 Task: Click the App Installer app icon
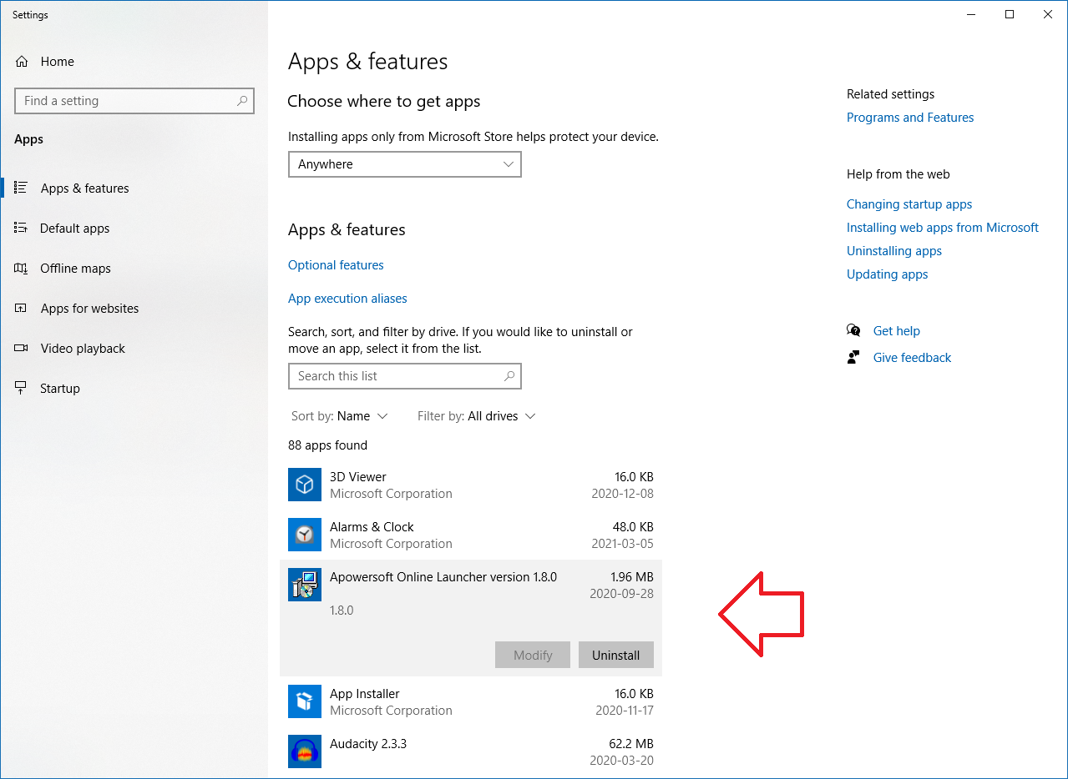tap(305, 701)
